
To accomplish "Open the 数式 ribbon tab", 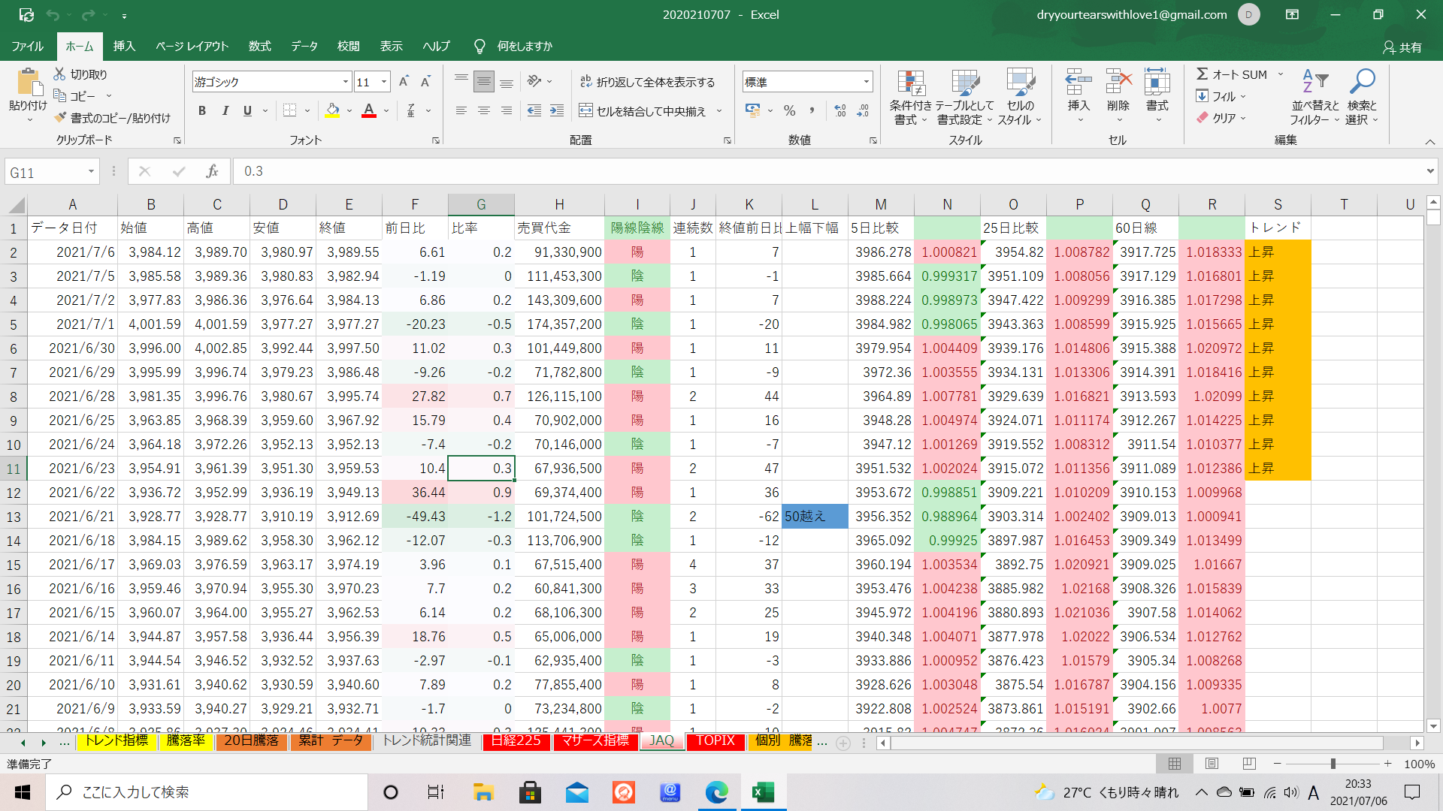I will (259, 46).
